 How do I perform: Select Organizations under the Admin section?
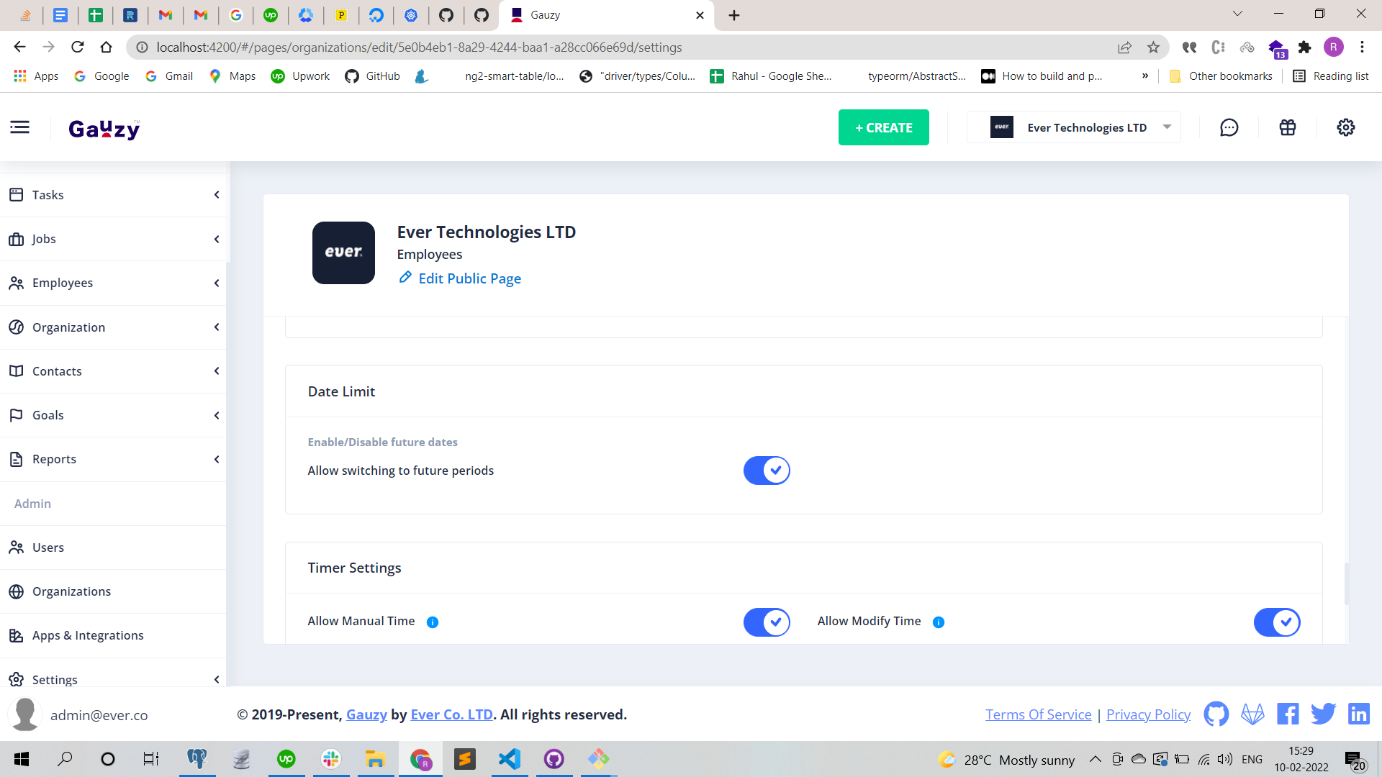[x=71, y=591]
